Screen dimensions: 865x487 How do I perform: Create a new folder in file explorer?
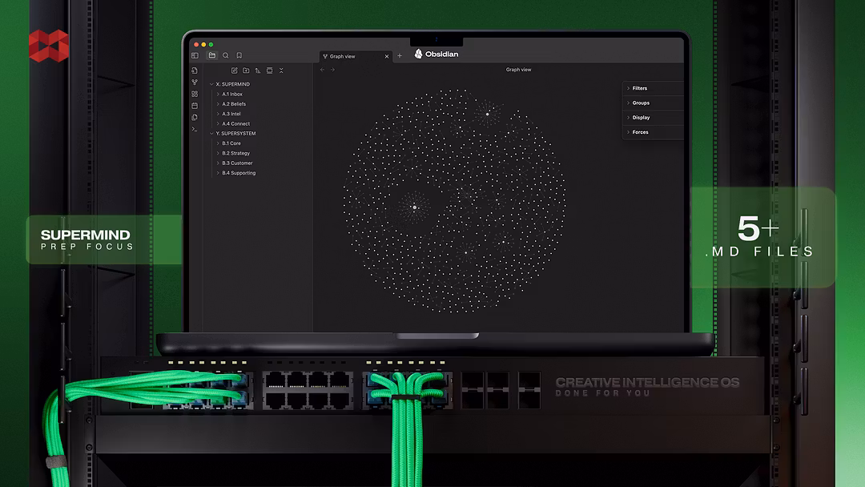(246, 70)
